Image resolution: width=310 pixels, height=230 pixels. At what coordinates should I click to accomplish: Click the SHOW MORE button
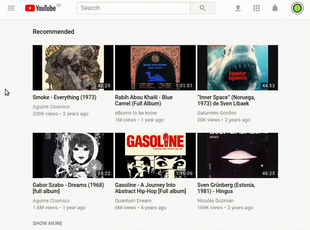(47, 223)
